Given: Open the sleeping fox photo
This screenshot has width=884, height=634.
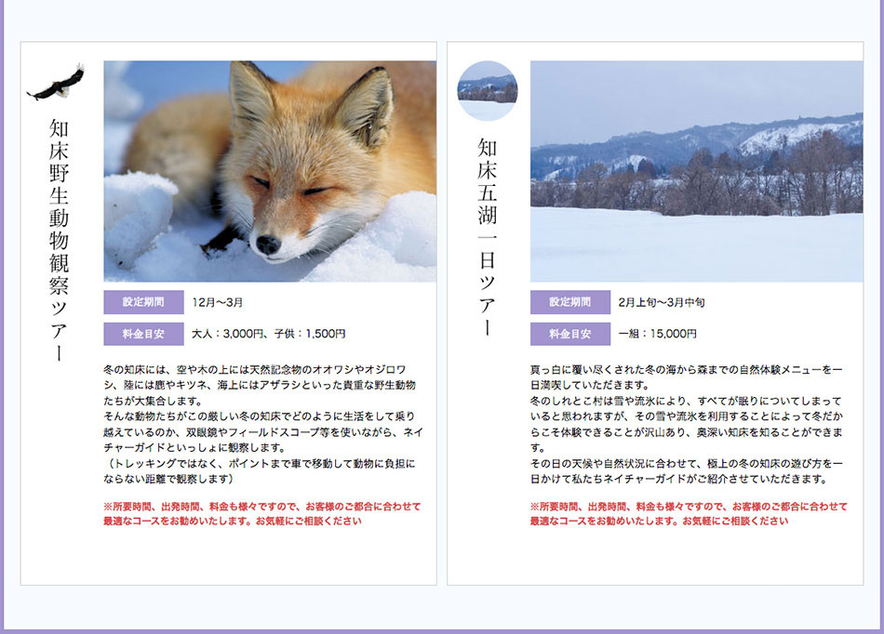Looking at the screenshot, I should [x=270, y=171].
